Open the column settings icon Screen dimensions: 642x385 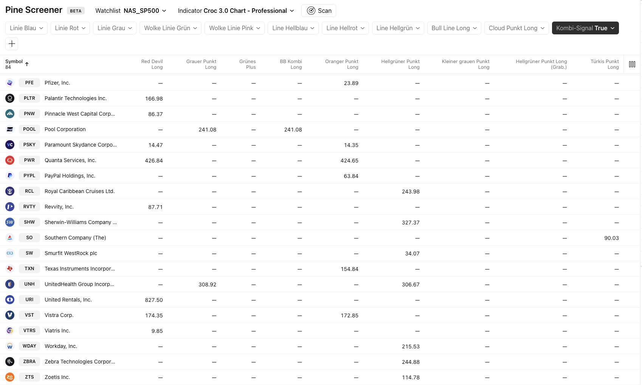(x=632, y=64)
